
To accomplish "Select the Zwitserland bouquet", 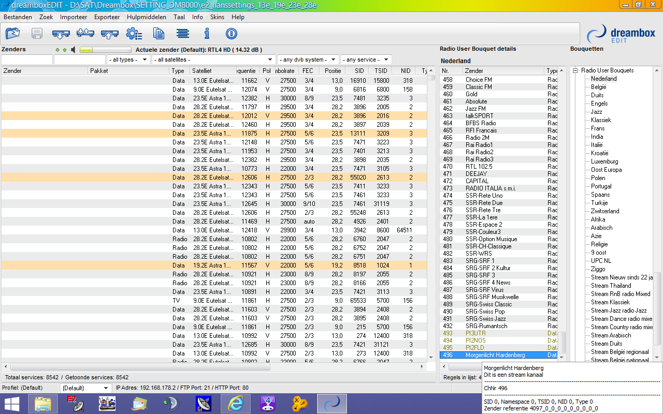I will [x=605, y=211].
